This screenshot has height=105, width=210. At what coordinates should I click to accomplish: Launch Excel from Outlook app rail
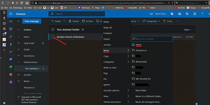[x=11, y=67]
